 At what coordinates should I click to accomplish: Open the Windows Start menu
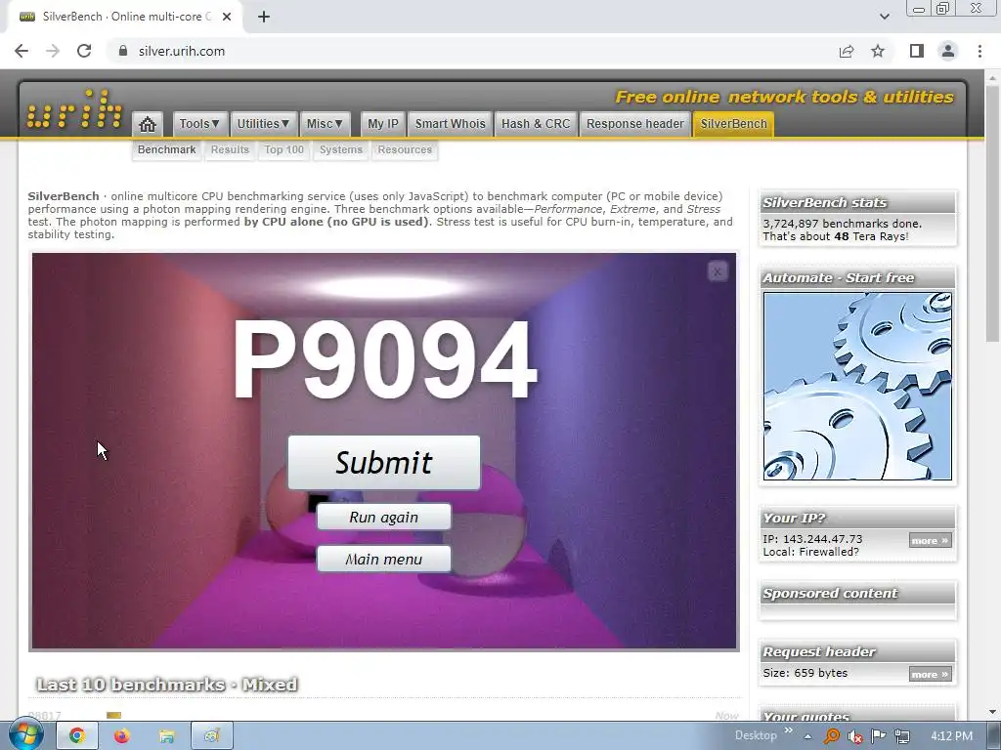tap(26, 735)
